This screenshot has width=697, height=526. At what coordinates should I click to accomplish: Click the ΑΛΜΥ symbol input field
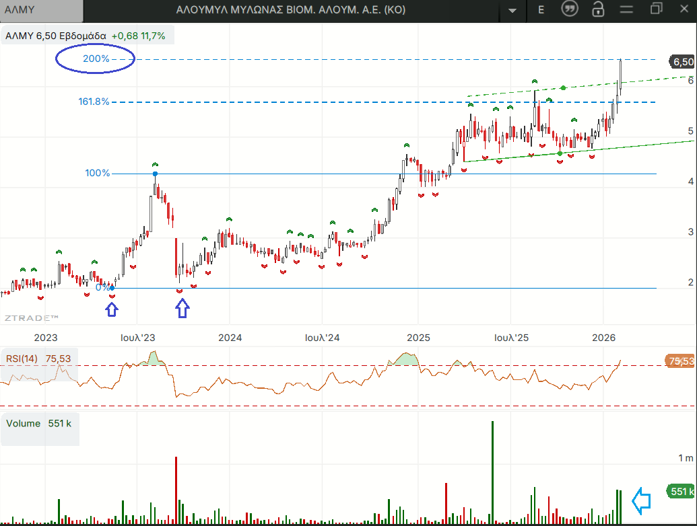[x=42, y=11]
